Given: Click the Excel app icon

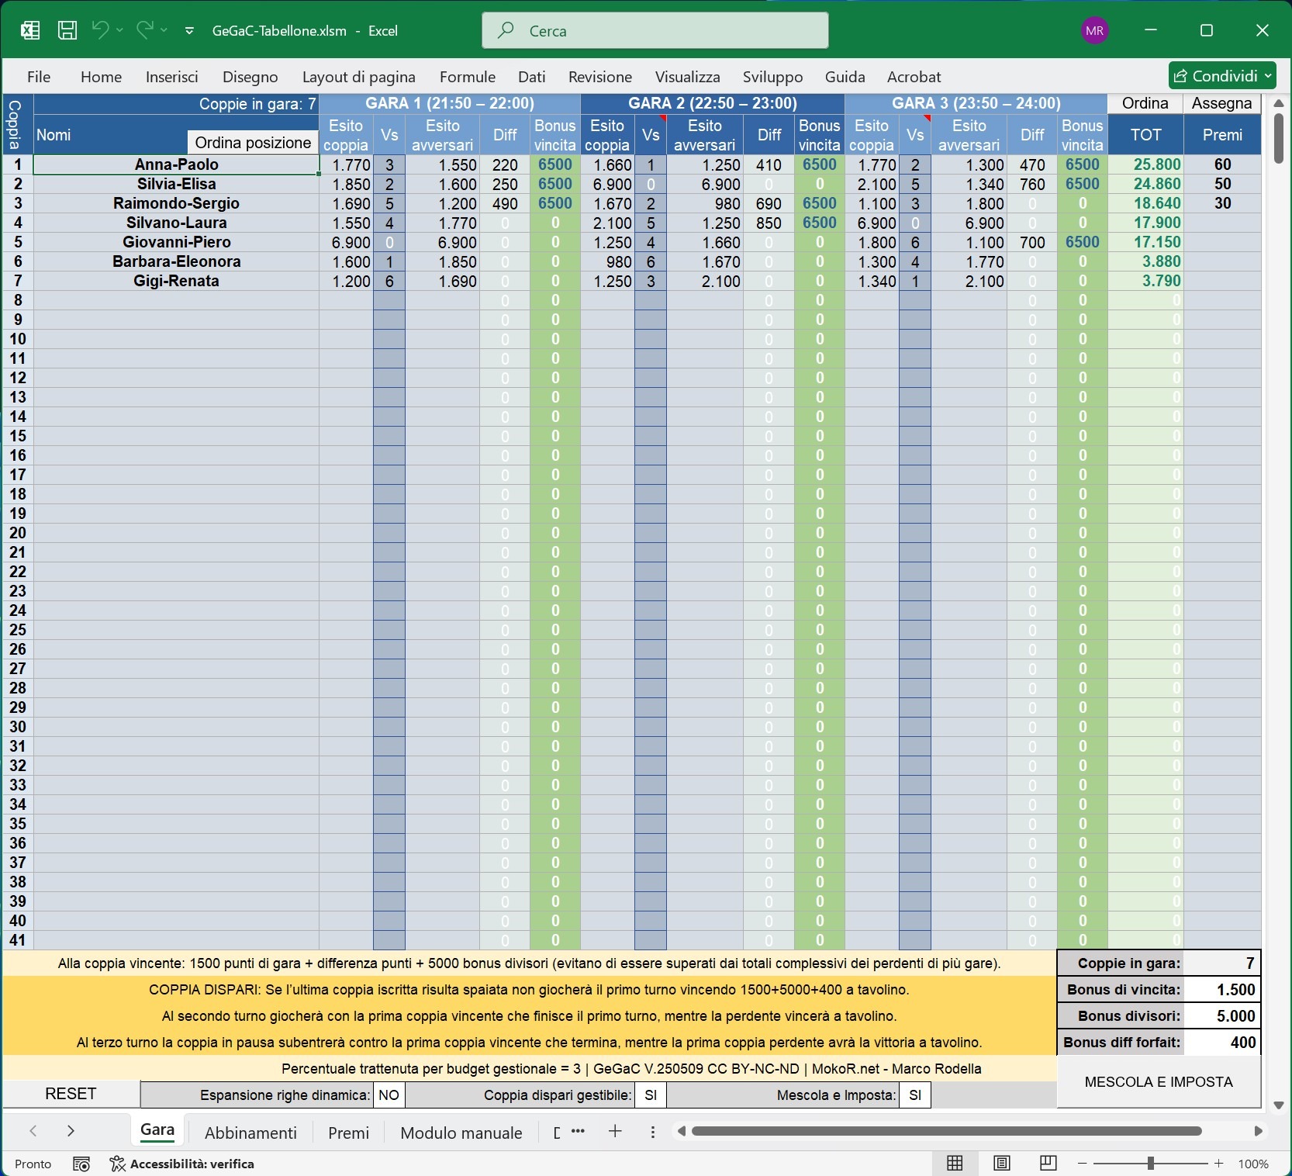Looking at the screenshot, I should point(30,30).
